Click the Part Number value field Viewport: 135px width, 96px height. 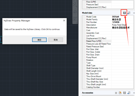click(122, 22)
